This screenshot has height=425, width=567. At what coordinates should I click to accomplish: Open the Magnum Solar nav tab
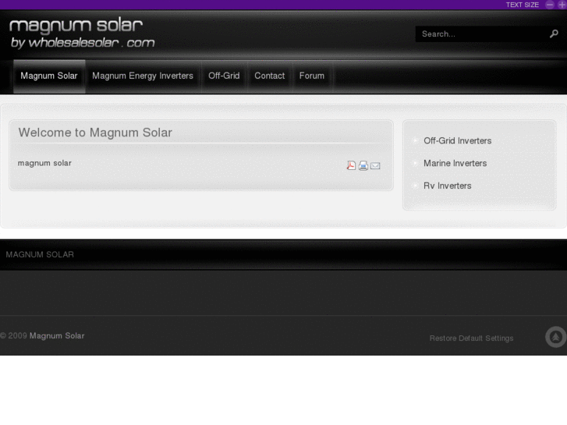tap(49, 76)
